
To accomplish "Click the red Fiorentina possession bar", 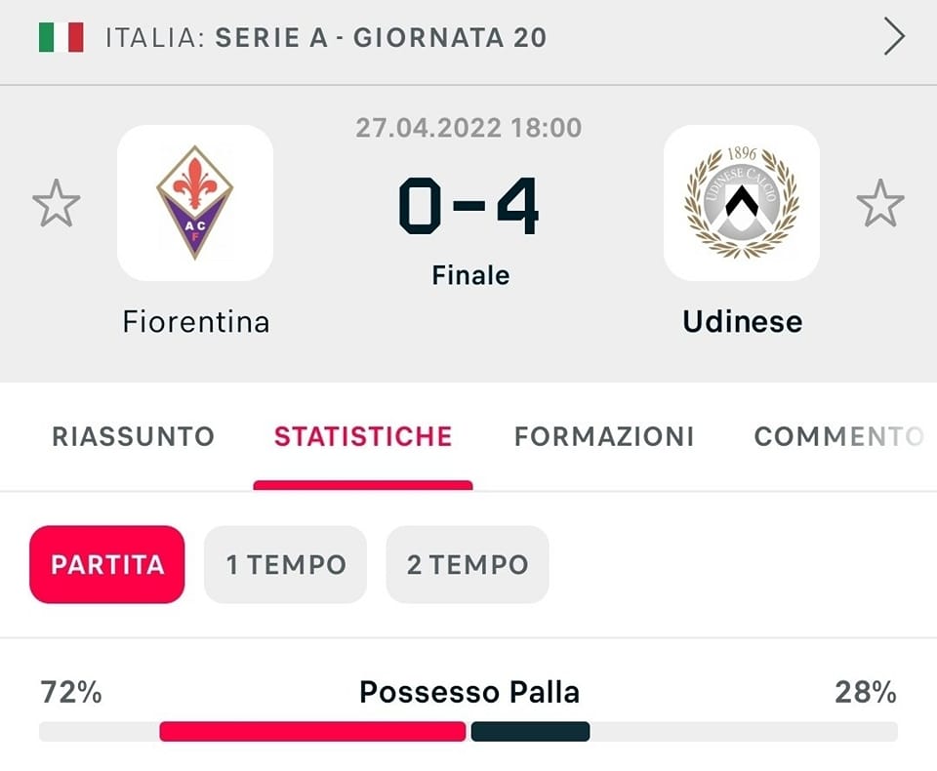I will tap(312, 731).
